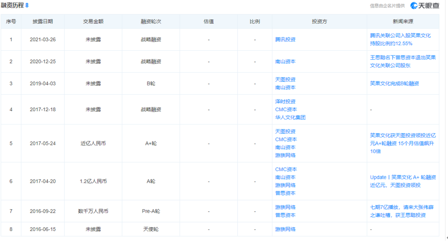This screenshot has width=448, height=241.
Task: Click 南山资本 in the 2020-12-25 row
Action: coord(285,61)
